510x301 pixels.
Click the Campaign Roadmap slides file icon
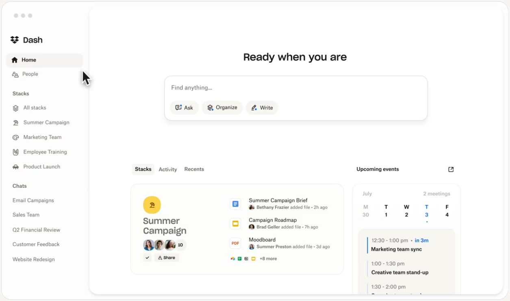click(235, 224)
